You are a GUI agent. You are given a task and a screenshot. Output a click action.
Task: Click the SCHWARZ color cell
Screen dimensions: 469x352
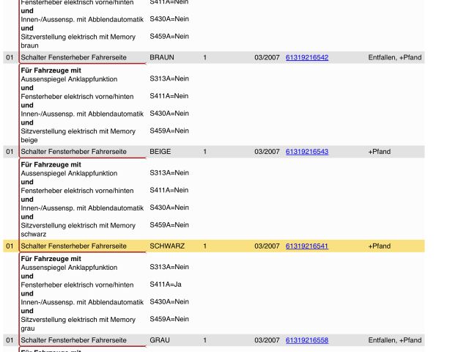pyautogui.click(x=166, y=246)
